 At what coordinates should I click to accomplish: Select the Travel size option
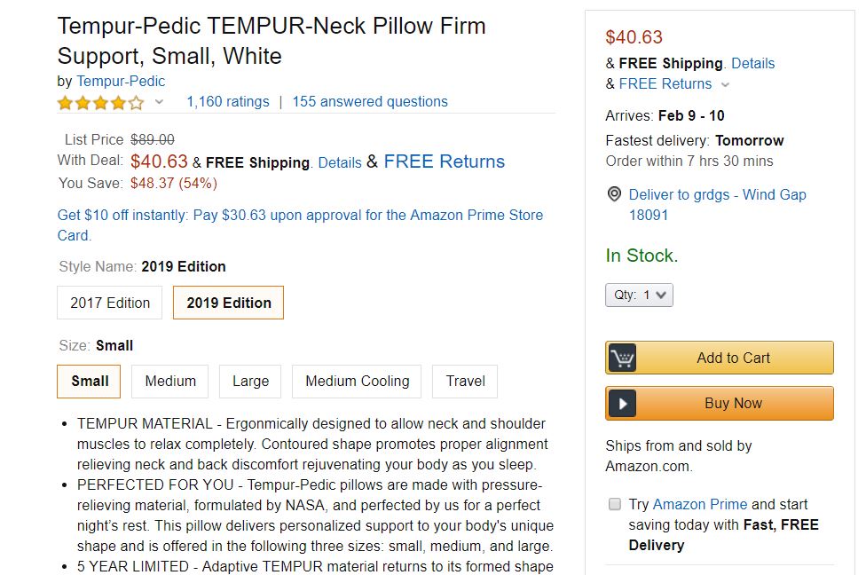coord(465,382)
